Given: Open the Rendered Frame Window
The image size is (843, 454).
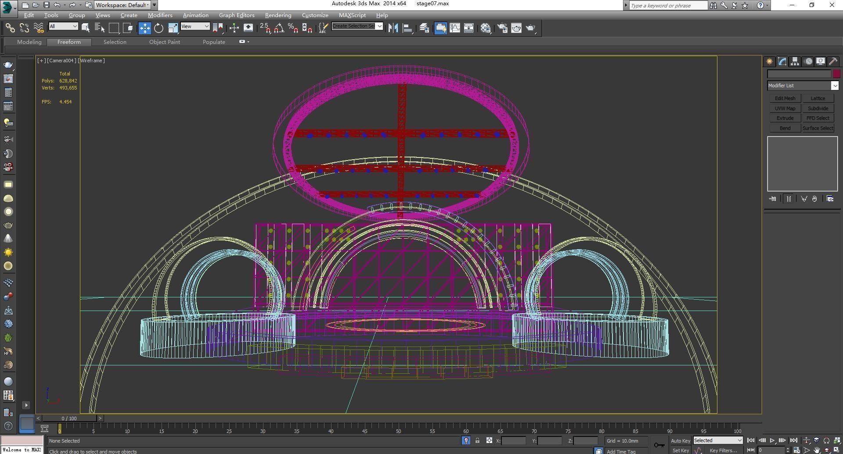Looking at the screenshot, I should pyautogui.click(x=516, y=28).
